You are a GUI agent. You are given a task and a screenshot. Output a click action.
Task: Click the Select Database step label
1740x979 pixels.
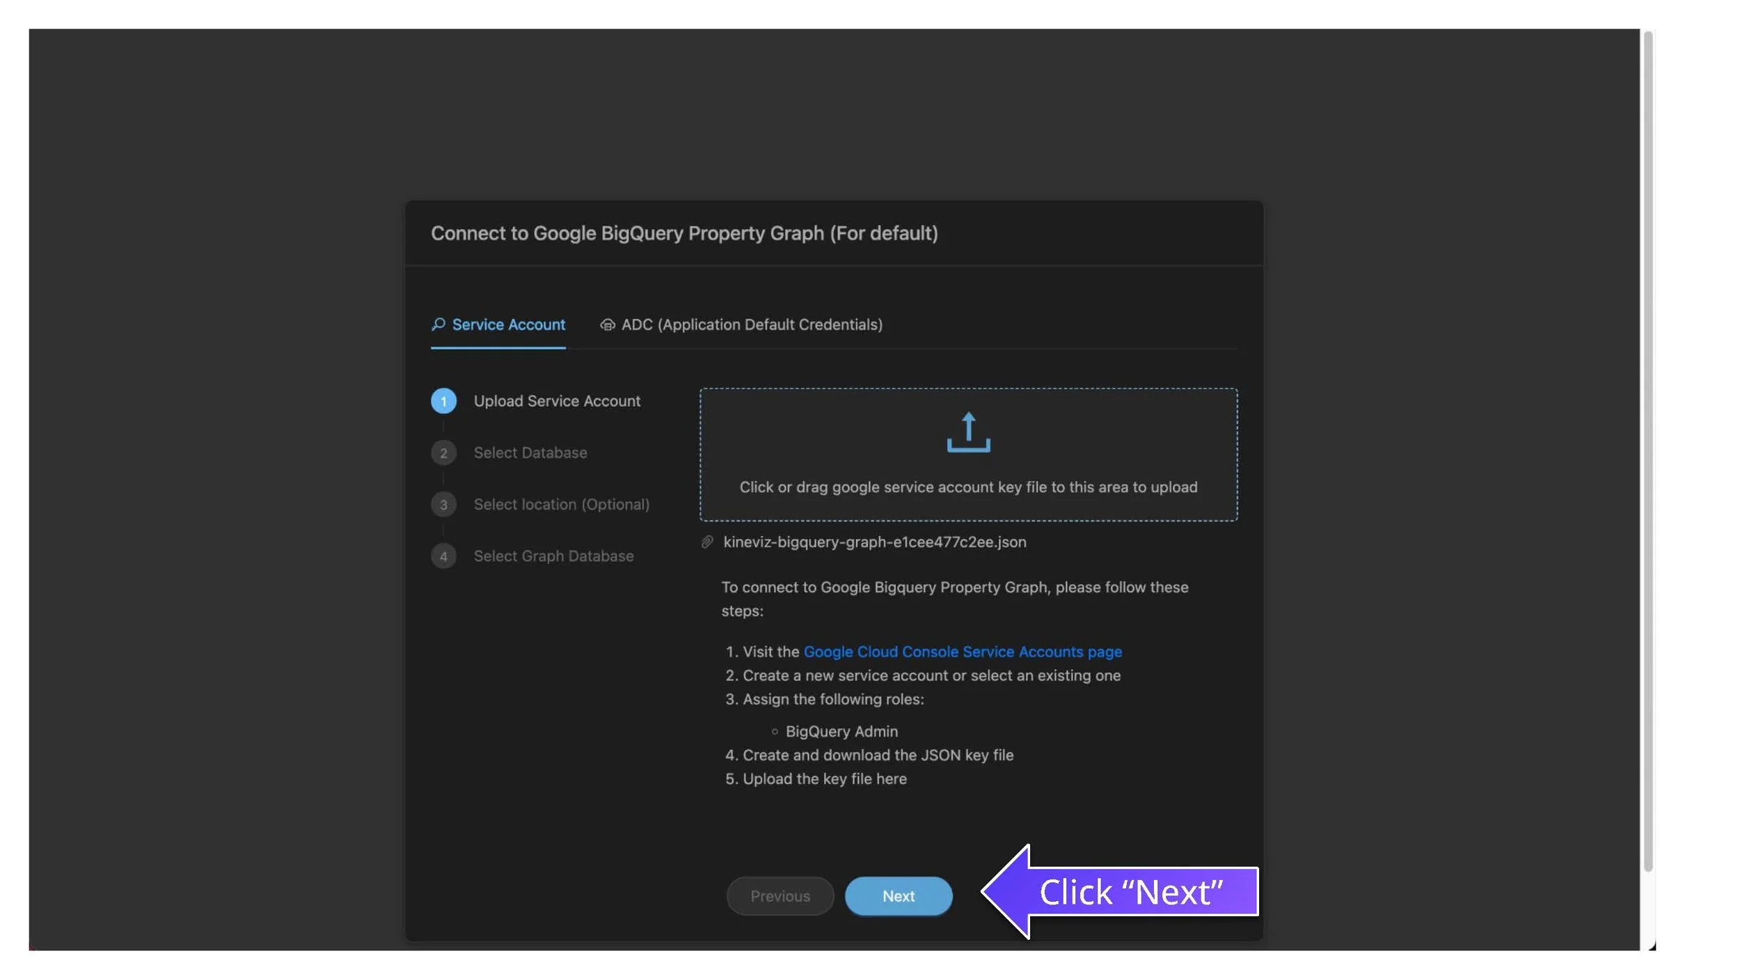coord(530,453)
